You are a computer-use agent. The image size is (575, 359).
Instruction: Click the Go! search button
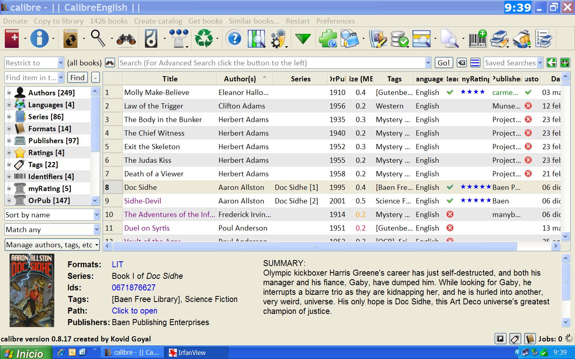coord(444,63)
